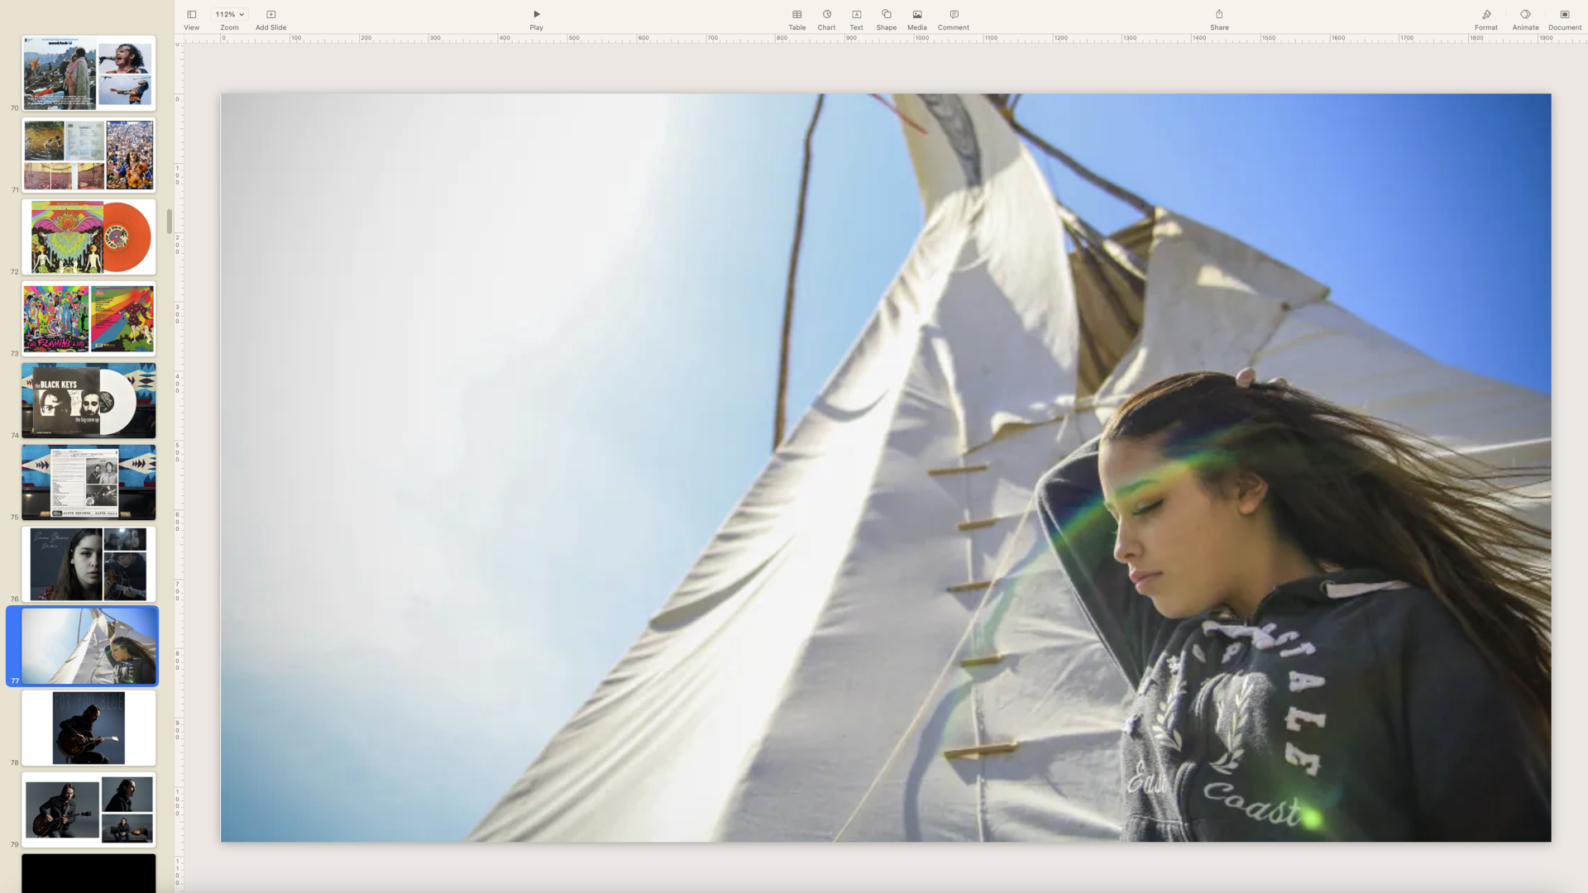Select the Black Keys slide 74
This screenshot has height=893, width=1588.
tap(88, 401)
